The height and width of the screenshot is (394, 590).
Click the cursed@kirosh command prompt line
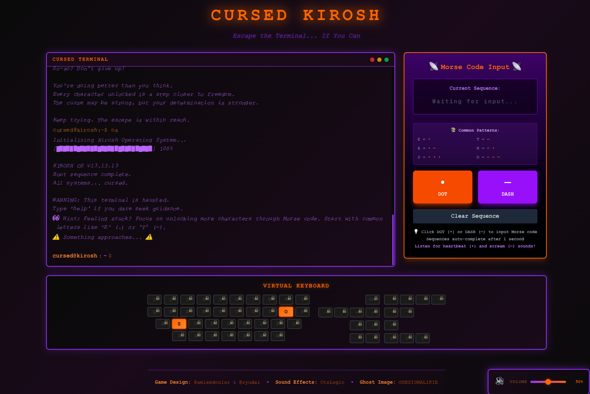(82, 256)
